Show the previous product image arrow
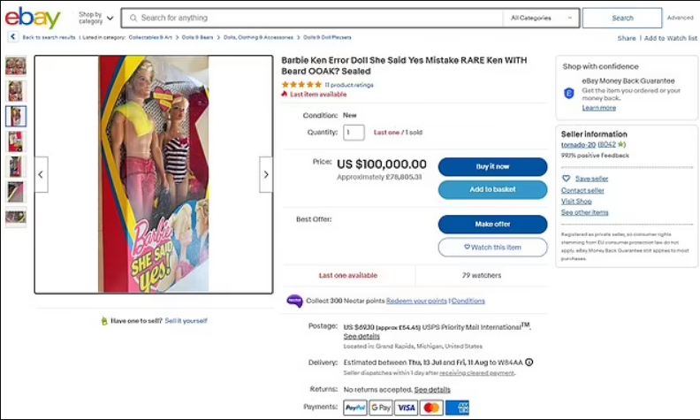Screen dimensions: 700x420 41,175
